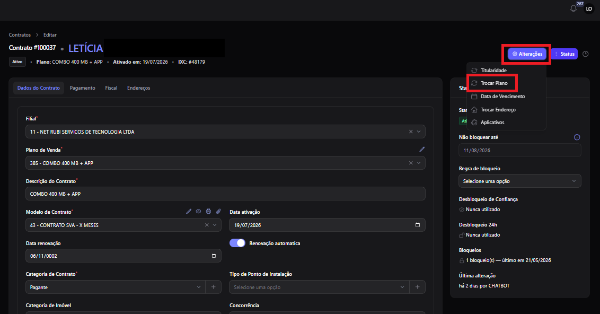
Task: Click the Data renovação date field
Action: pos(123,256)
